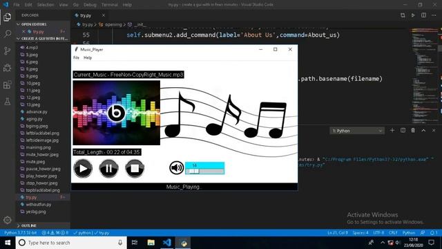
Task: Split the editor right
Action: pos(423,15)
